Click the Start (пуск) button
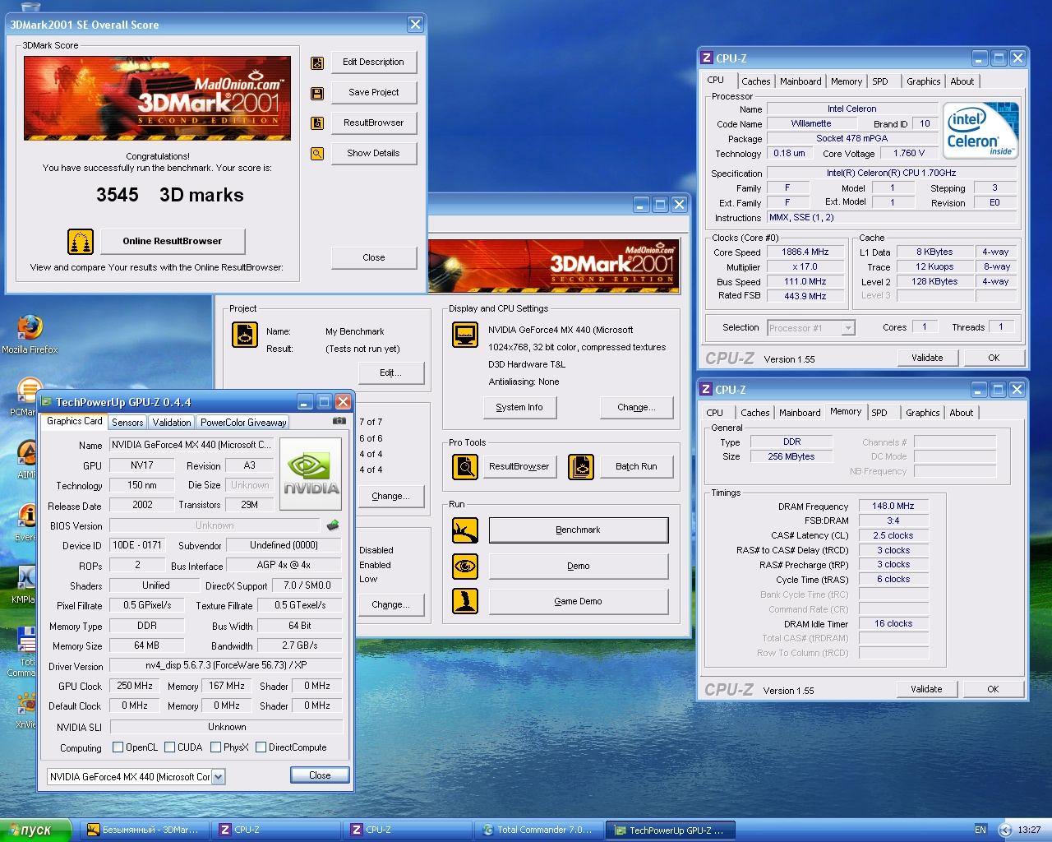 35,830
